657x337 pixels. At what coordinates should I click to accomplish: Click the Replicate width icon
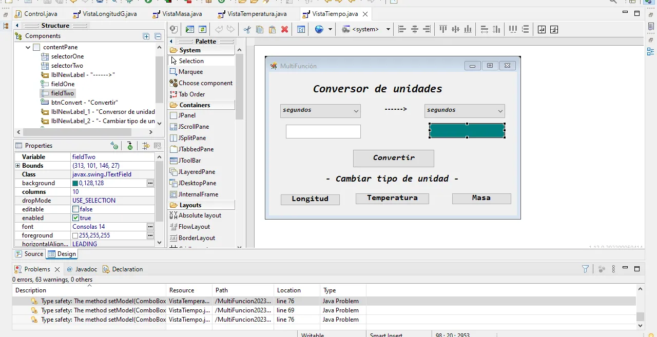click(x=484, y=30)
